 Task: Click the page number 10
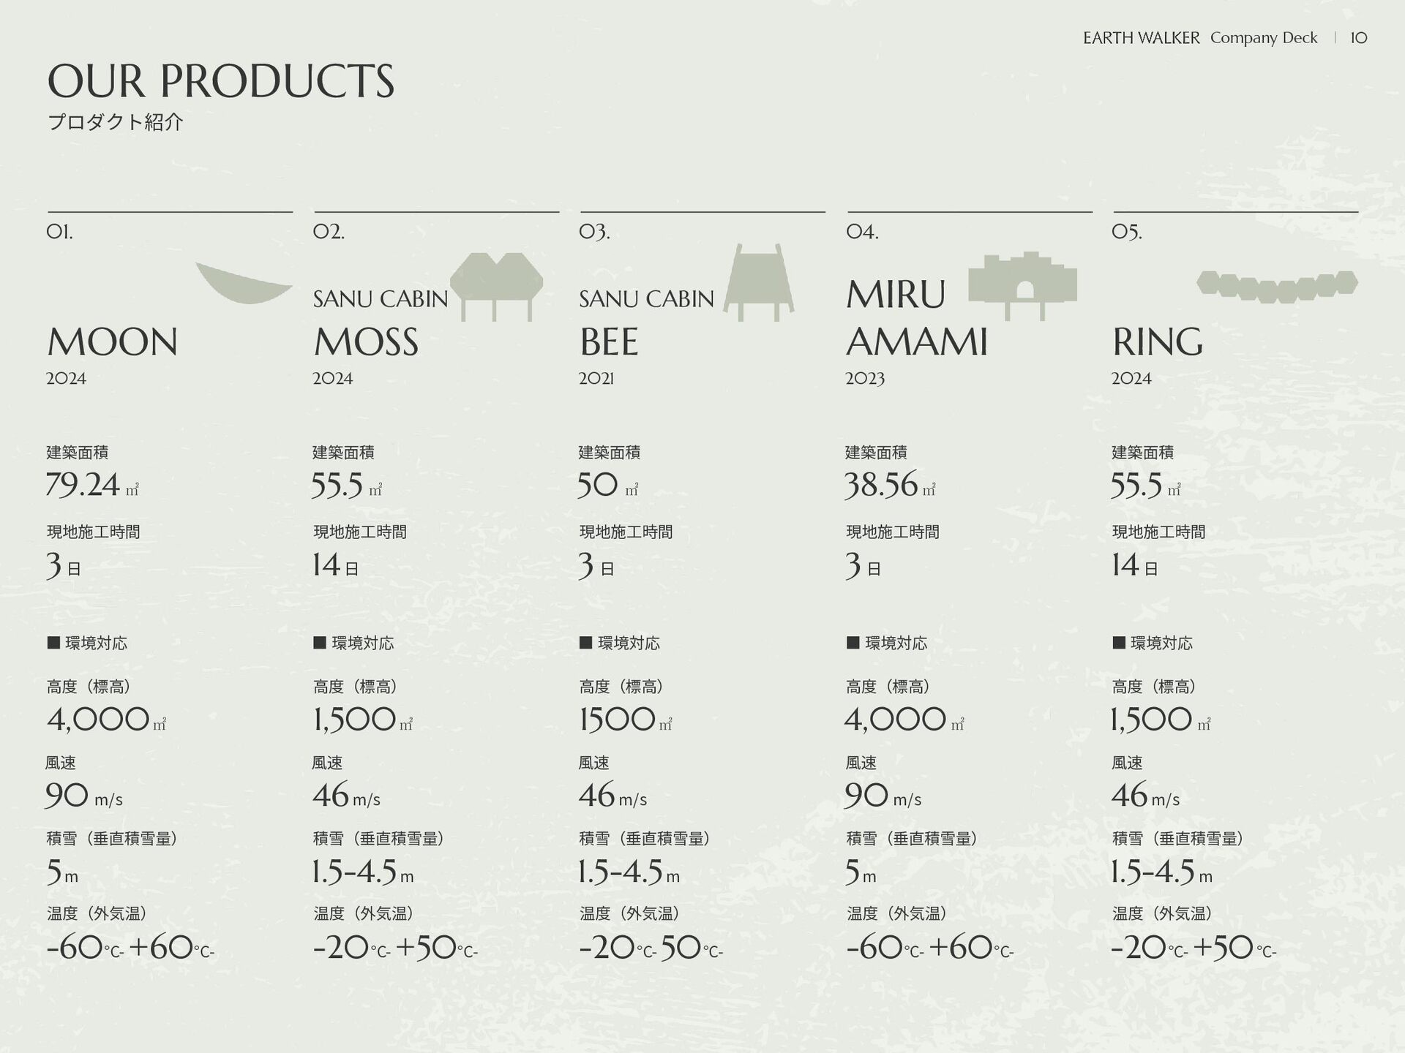[1359, 38]
